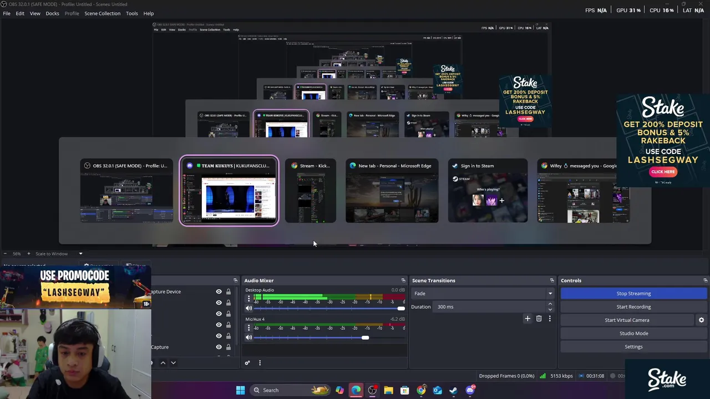710x399 pixels.
Task: Add a configurable scene transition
Action: click(x=528, y=319)
